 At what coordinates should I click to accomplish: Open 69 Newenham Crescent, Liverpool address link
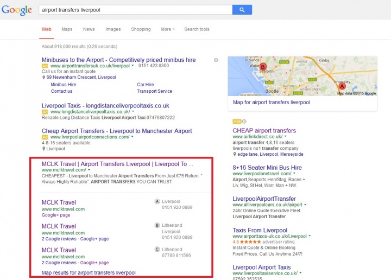pos(81,77)
